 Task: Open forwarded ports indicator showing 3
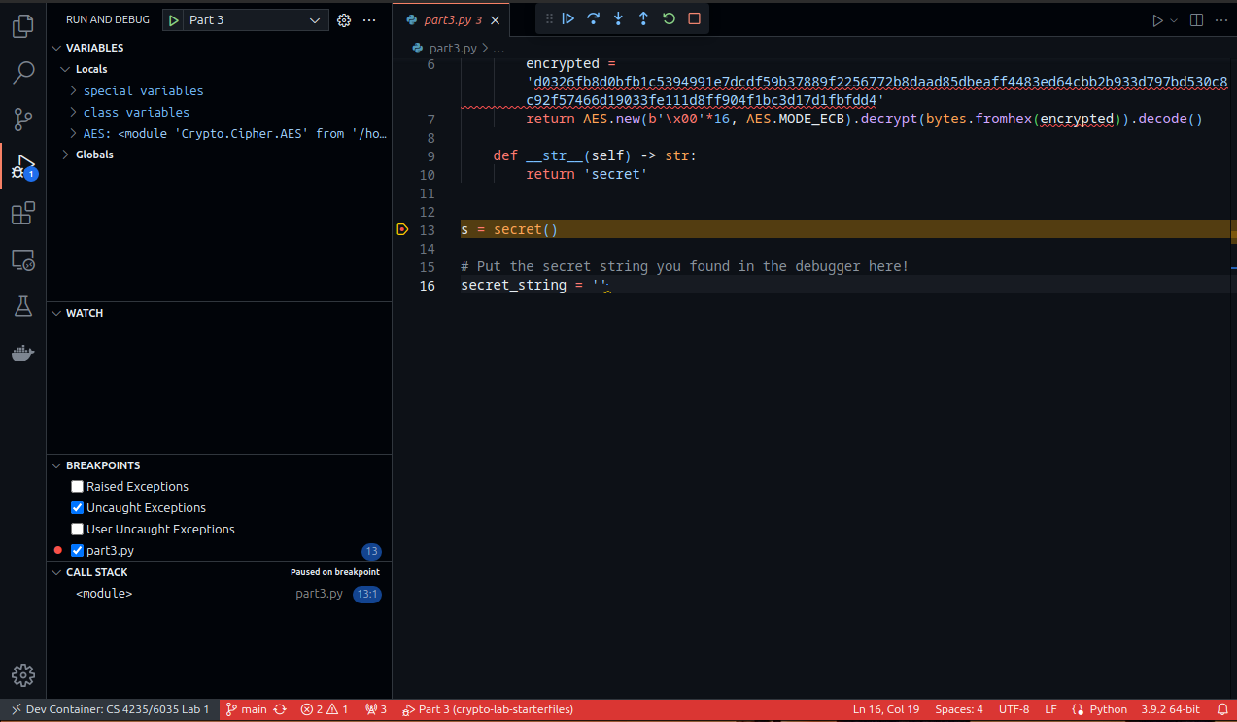pyautogui.click(x=376, y=709)
